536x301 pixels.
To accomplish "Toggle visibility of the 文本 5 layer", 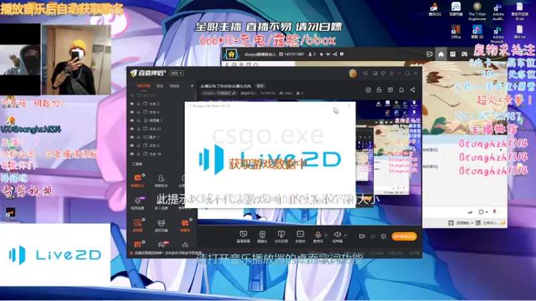I will pyautogui.click(x=132, y=145).
